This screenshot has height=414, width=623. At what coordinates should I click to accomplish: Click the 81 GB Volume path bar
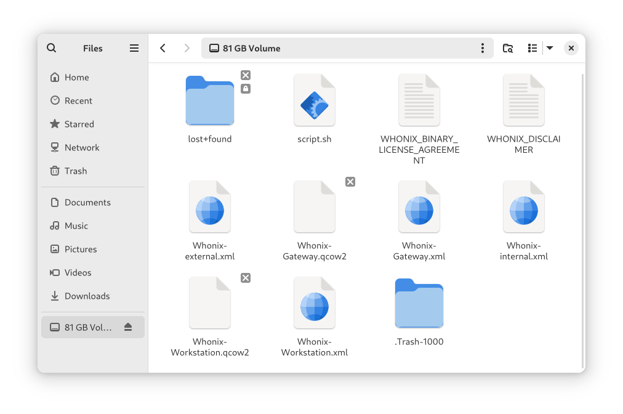348,48
